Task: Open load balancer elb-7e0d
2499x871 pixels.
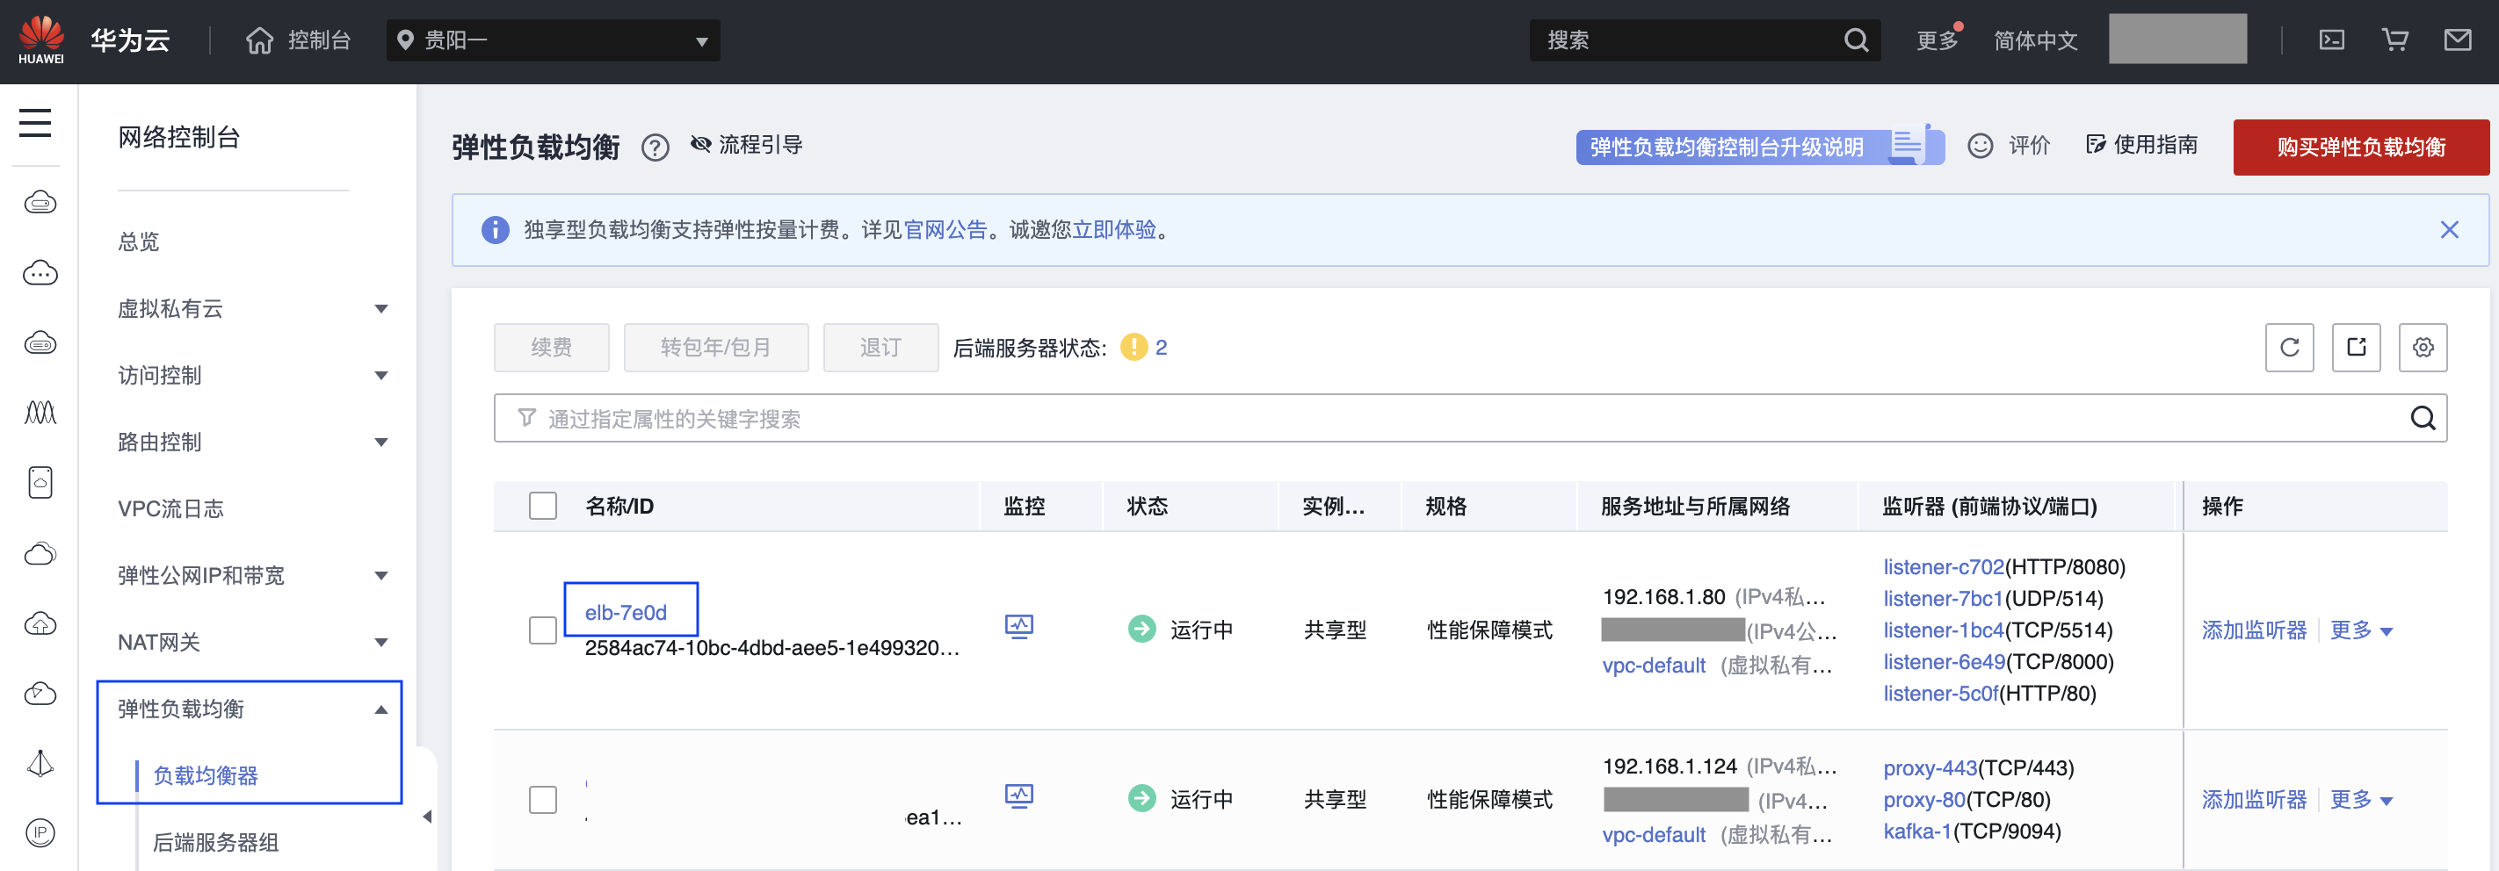Action: click(626, 613)
